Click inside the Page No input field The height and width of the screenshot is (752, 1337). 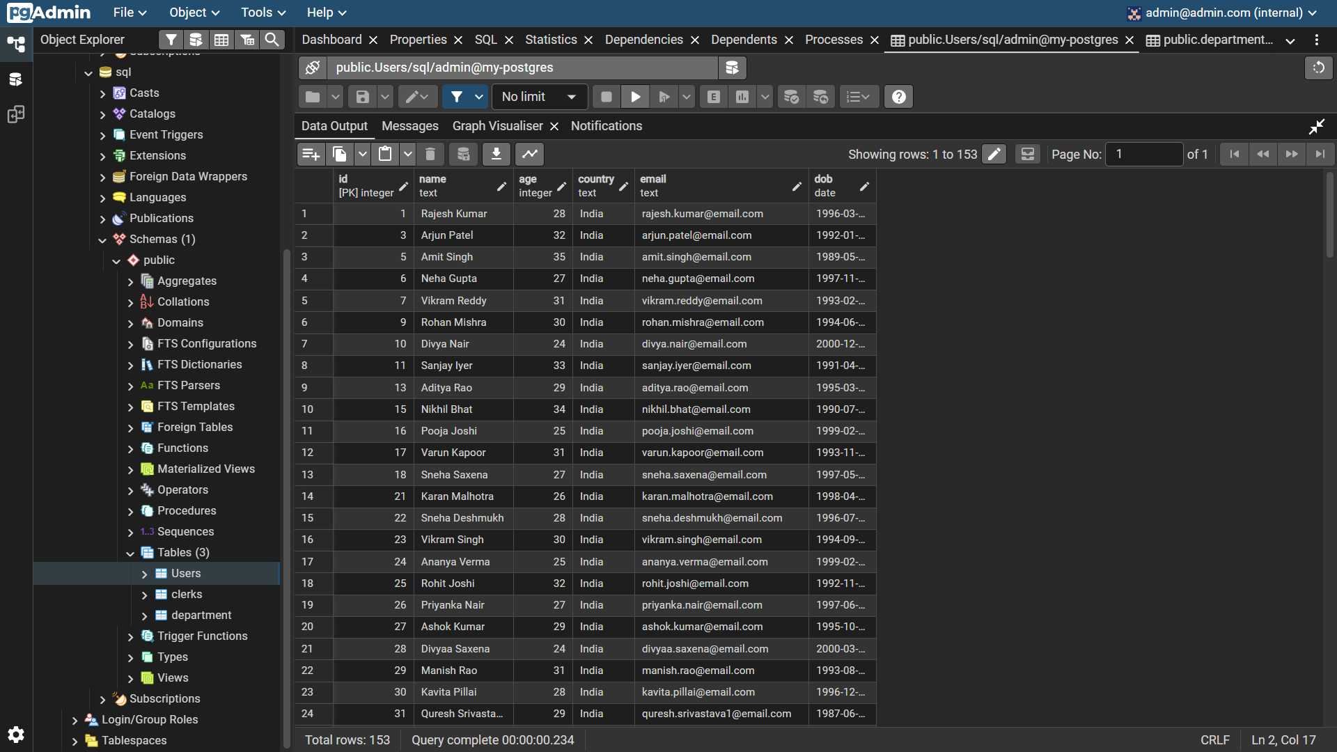point(1144,154)
